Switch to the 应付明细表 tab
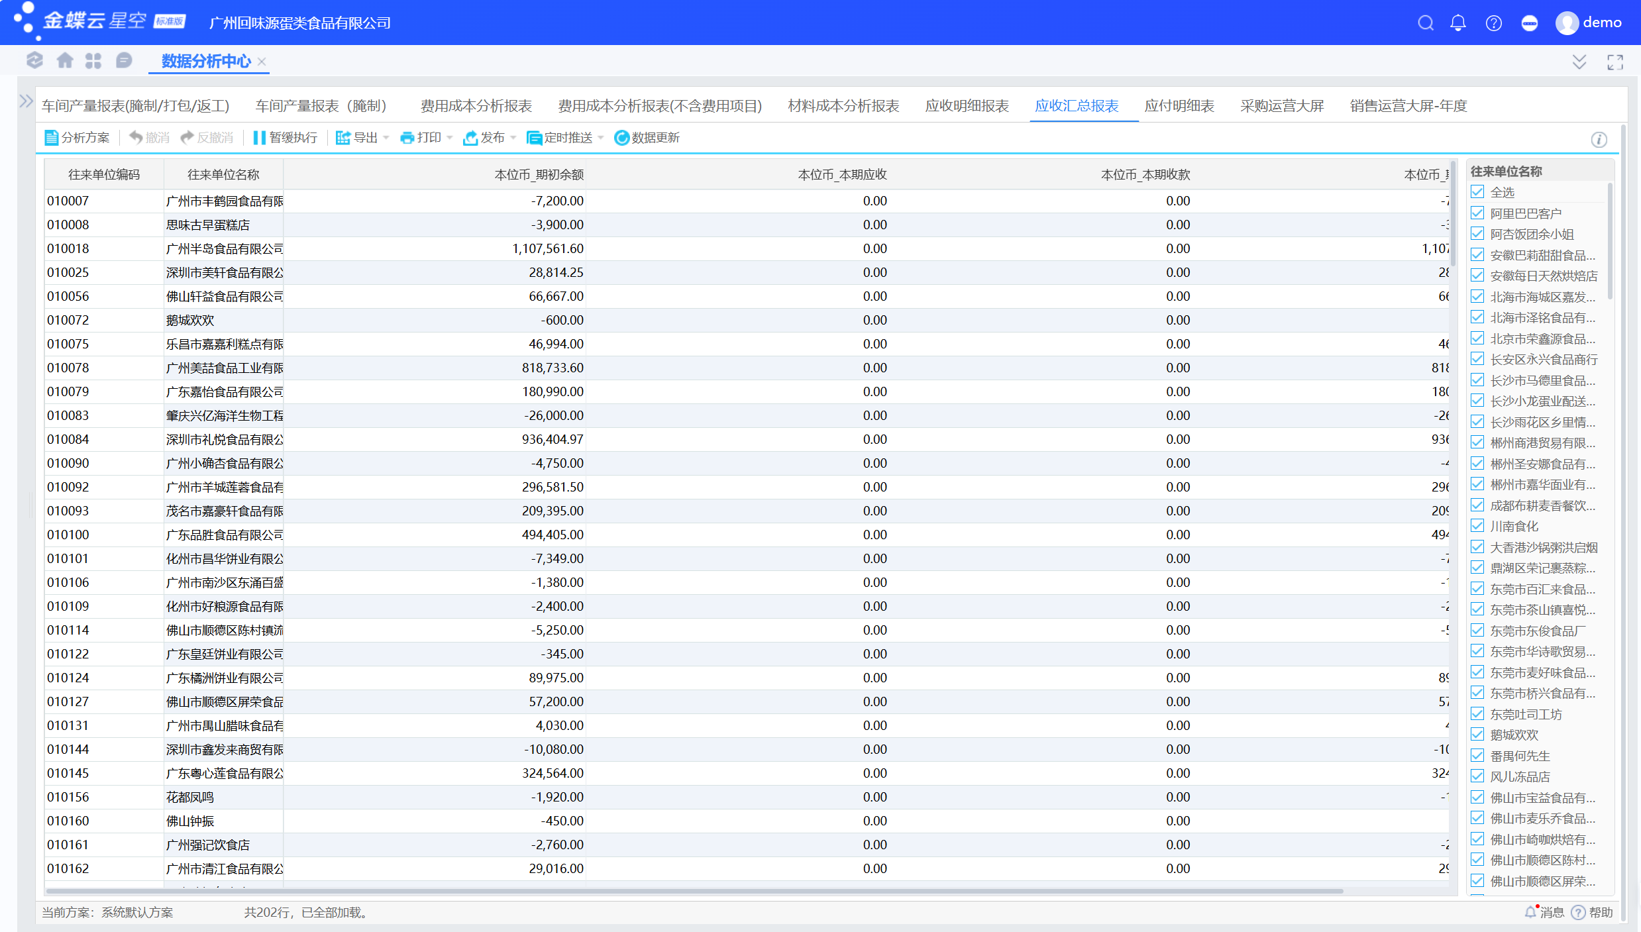Screen dimensions: 1641x932 [x=1179, y=106]
